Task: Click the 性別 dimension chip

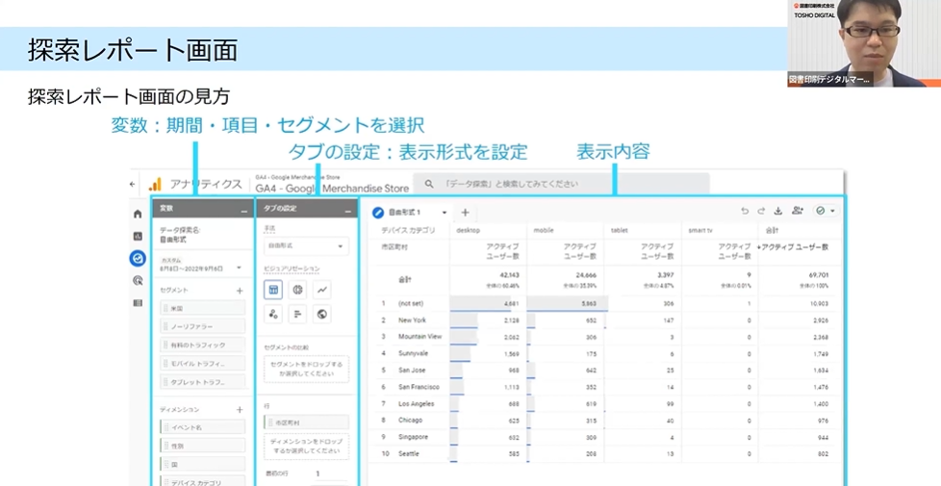Action: tap(203, 446)
